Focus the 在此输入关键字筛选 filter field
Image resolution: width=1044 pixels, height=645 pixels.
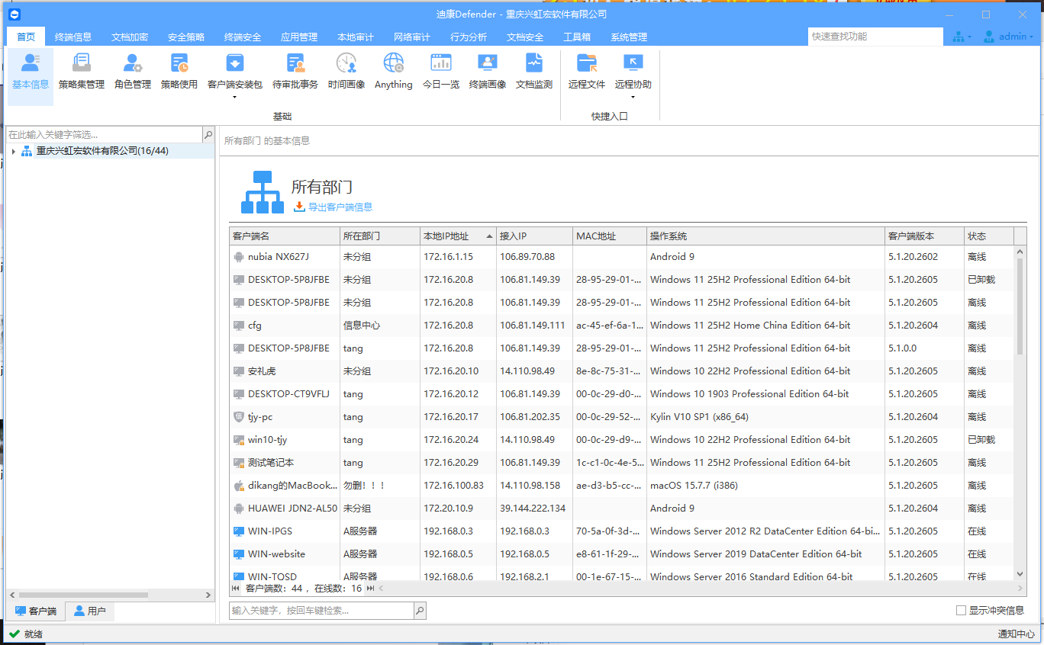click(105, 134)
